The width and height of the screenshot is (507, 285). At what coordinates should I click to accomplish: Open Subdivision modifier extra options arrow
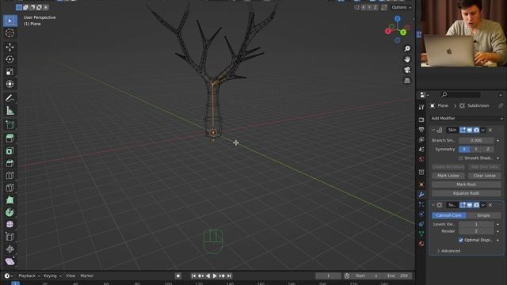[x=483, y=205]
